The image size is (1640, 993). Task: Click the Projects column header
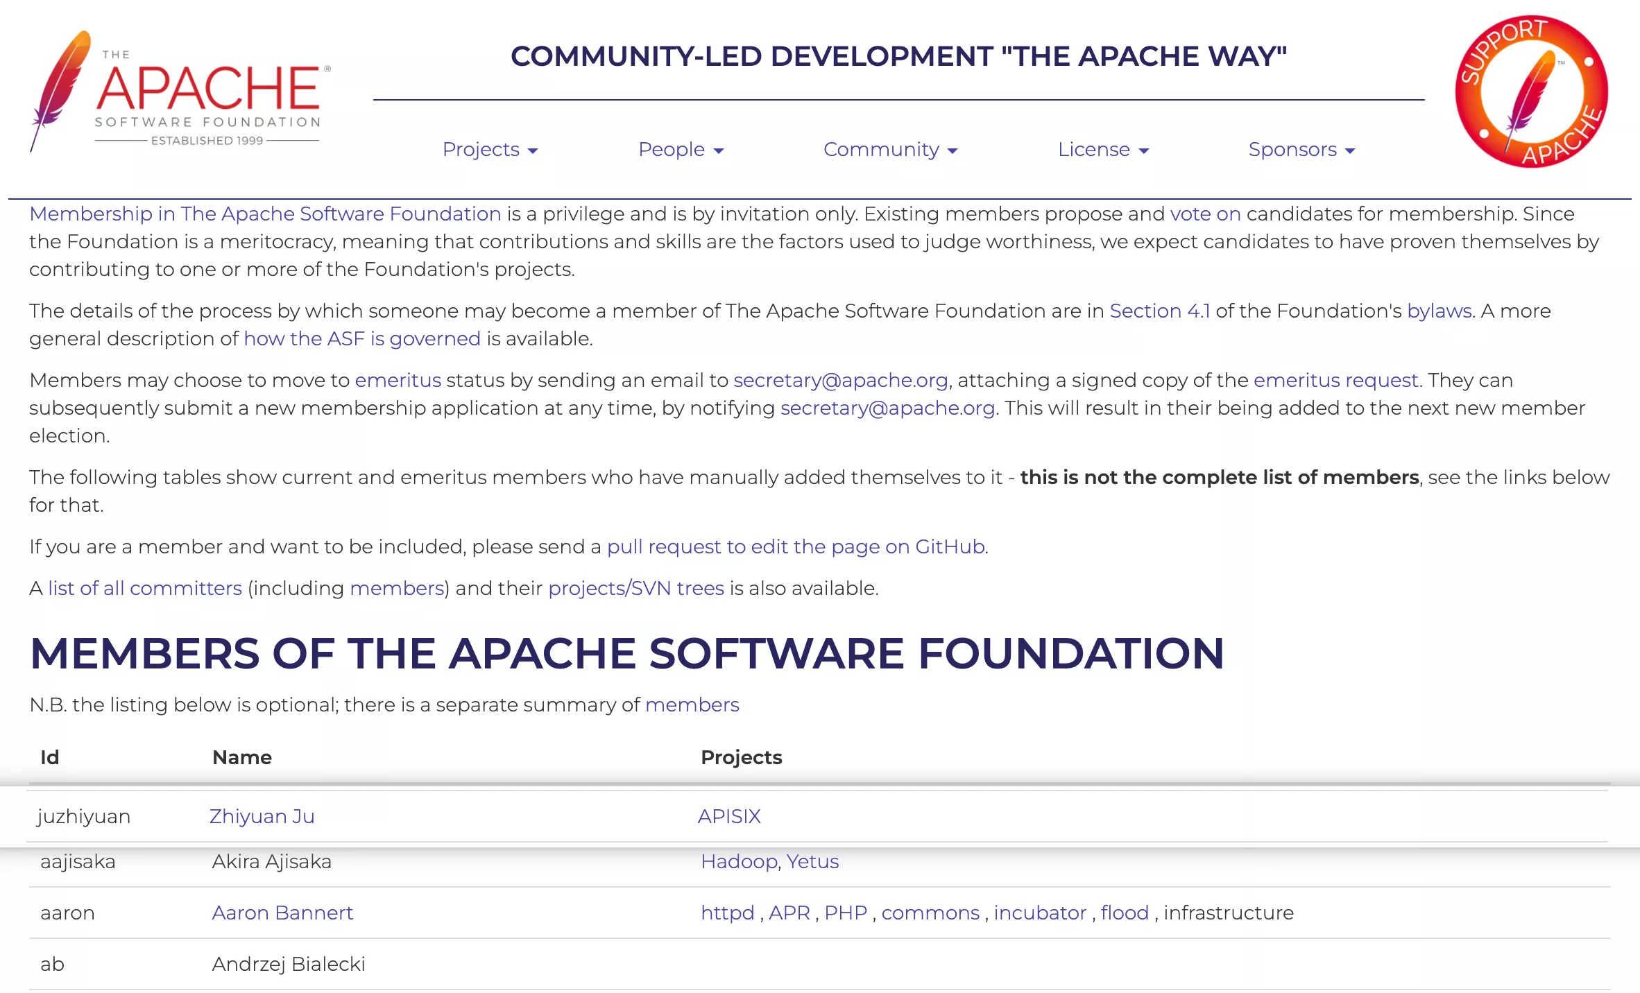[x=742, y=757]
